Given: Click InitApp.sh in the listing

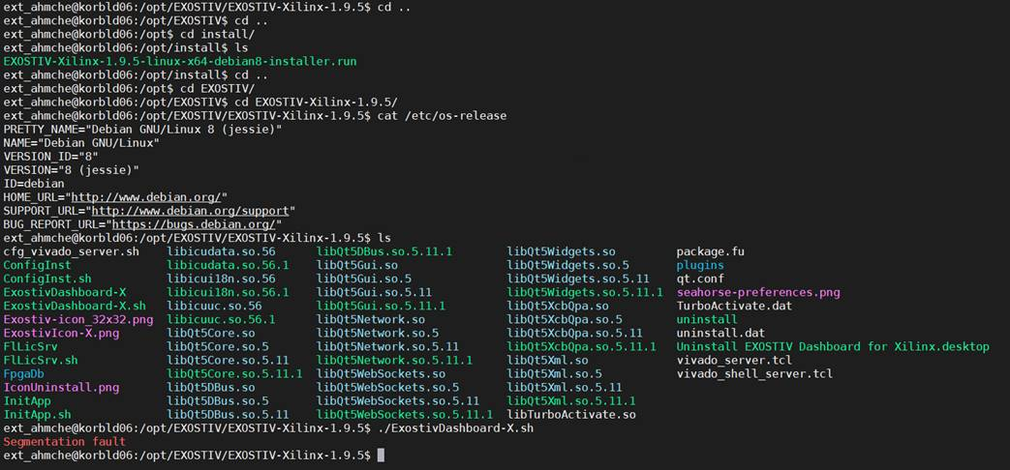Looking at the screenshot, I should [38, 415].
